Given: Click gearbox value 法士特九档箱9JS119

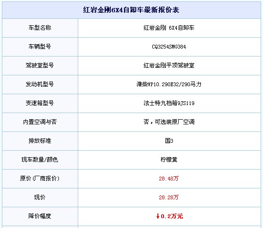Looking at the screenshot, I should pos(169,103).
